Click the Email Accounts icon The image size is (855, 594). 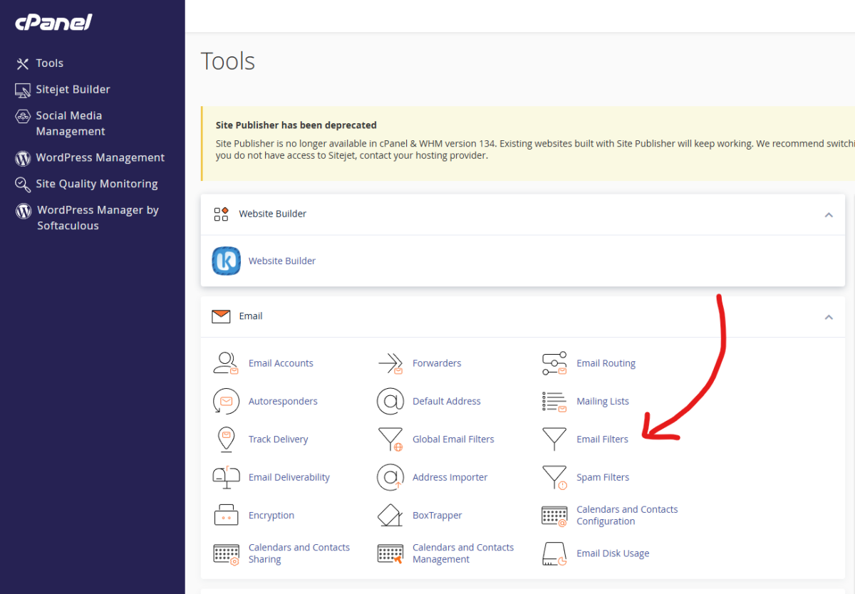(226, 363)
